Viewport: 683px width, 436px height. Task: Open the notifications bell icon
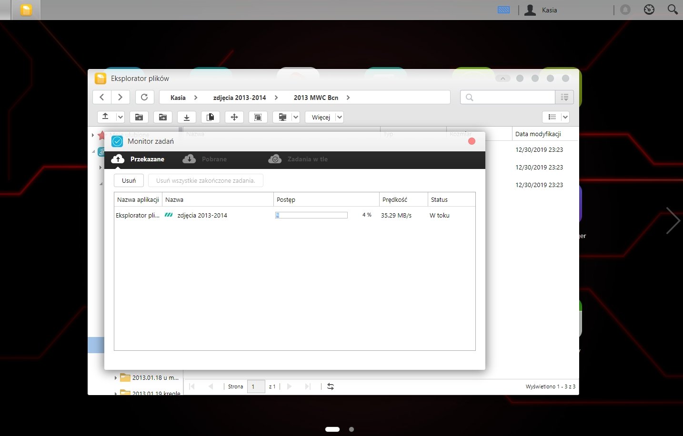click(x=625, y=10)
